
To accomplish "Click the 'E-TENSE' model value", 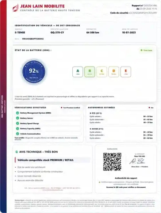I will click(x=20, y=32).
